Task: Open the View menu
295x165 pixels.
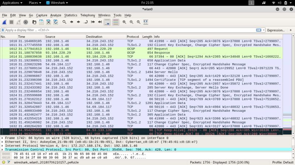Action: pos(22,15)
